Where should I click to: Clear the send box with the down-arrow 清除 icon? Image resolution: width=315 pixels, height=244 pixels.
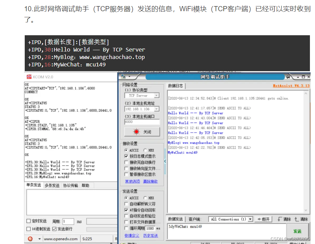click(x=279, y=219)
